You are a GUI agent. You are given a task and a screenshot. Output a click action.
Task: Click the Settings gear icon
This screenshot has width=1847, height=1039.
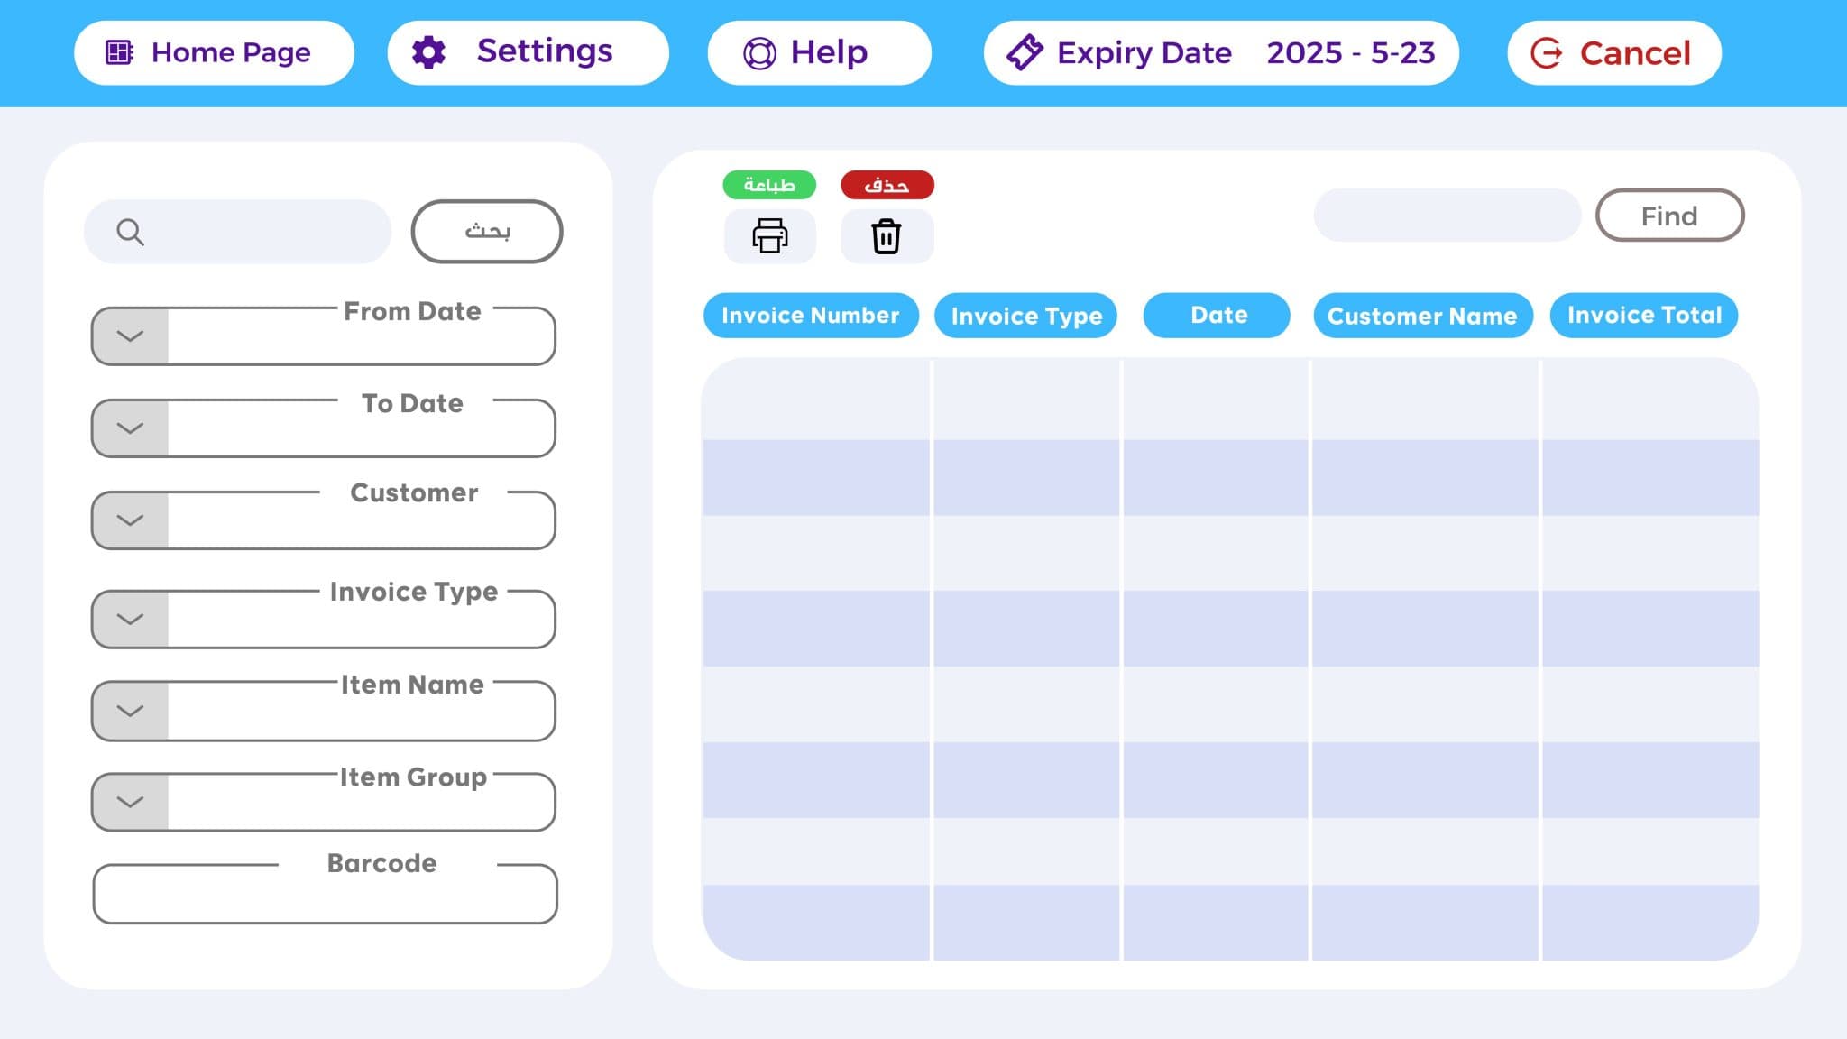tap(428, 52)
